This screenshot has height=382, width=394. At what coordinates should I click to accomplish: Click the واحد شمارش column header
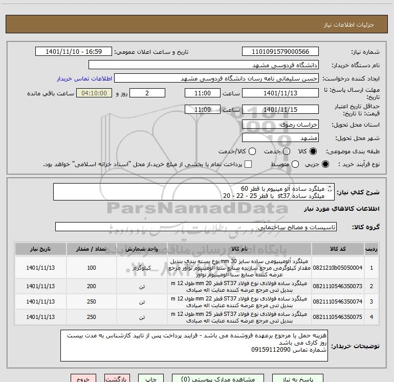[x=142, y=249]
